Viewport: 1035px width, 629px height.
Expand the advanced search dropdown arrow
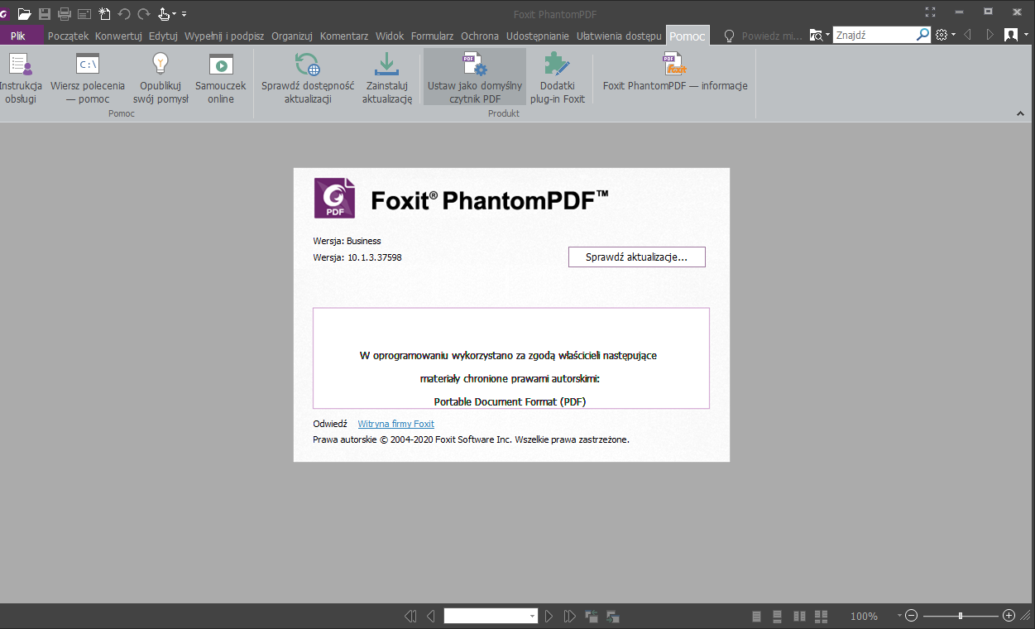tap(828, 35)
